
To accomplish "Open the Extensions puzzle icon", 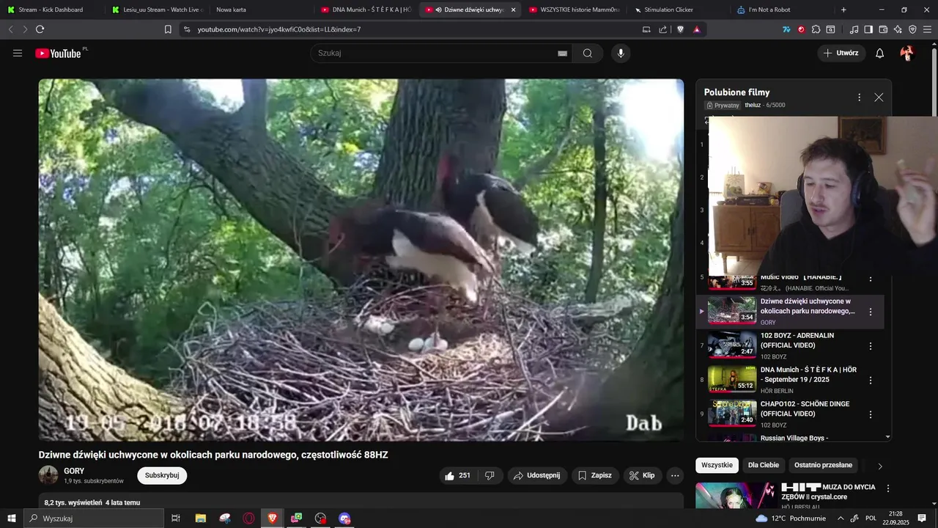I will click(816, 29).
